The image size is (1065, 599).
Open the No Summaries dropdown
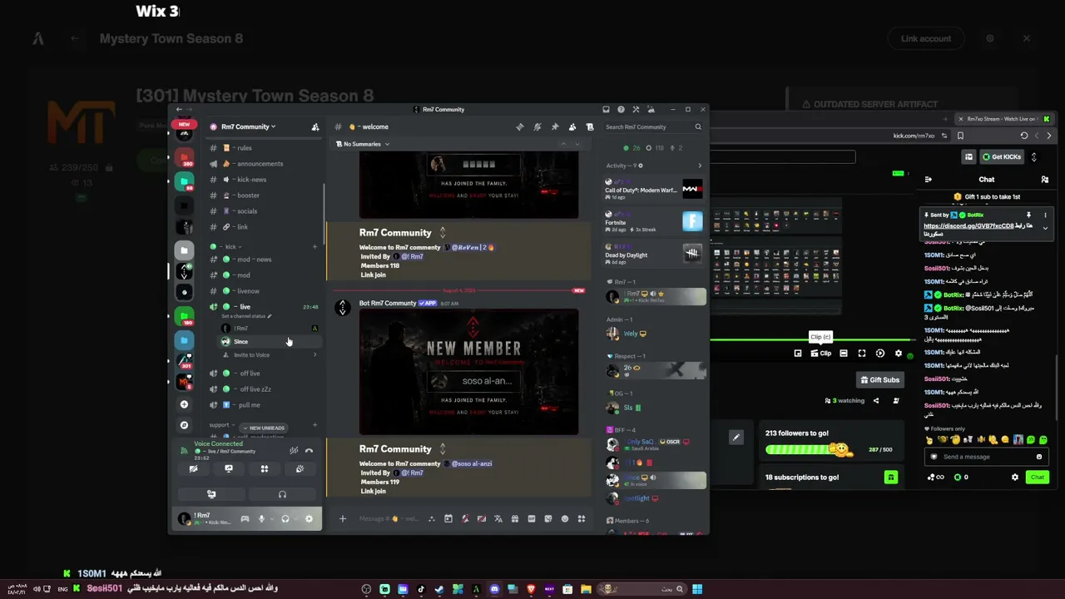point(363,144)
